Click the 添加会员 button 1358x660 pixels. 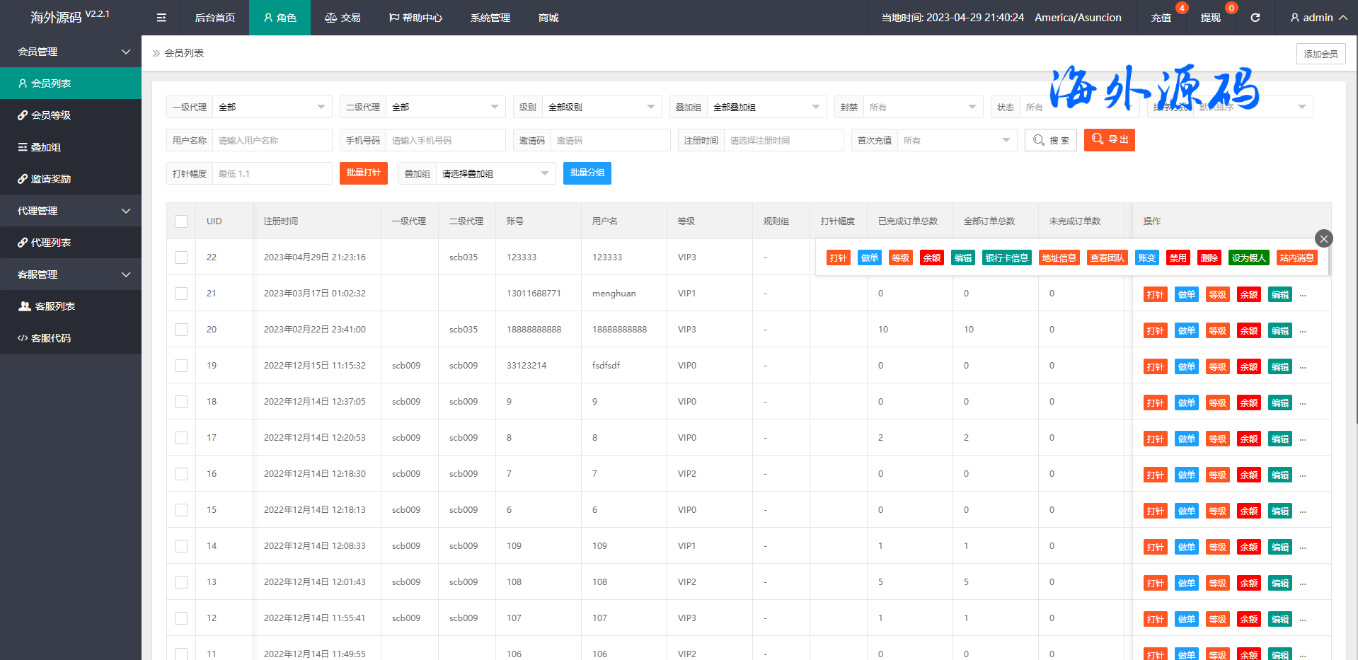click(1320, 54)
